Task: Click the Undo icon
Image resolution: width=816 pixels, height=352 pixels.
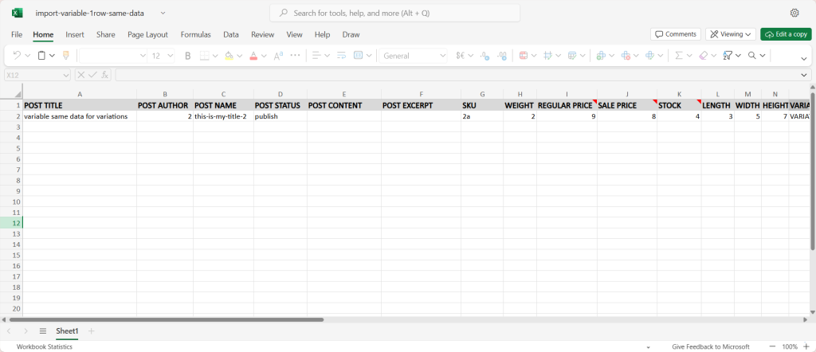Action: click(17, 56)
